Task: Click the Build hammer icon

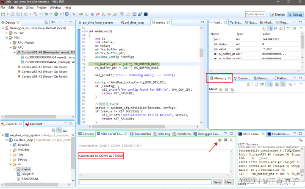Action: point(35,14)
